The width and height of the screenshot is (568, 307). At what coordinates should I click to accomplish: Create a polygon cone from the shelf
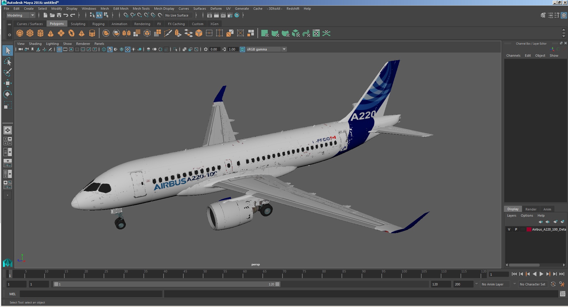point(51,33)
